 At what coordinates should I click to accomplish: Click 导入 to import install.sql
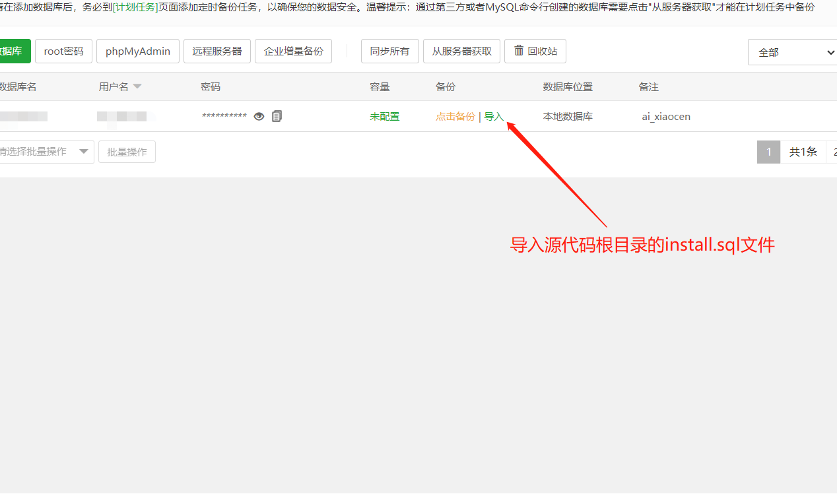[x=494, y=116]
